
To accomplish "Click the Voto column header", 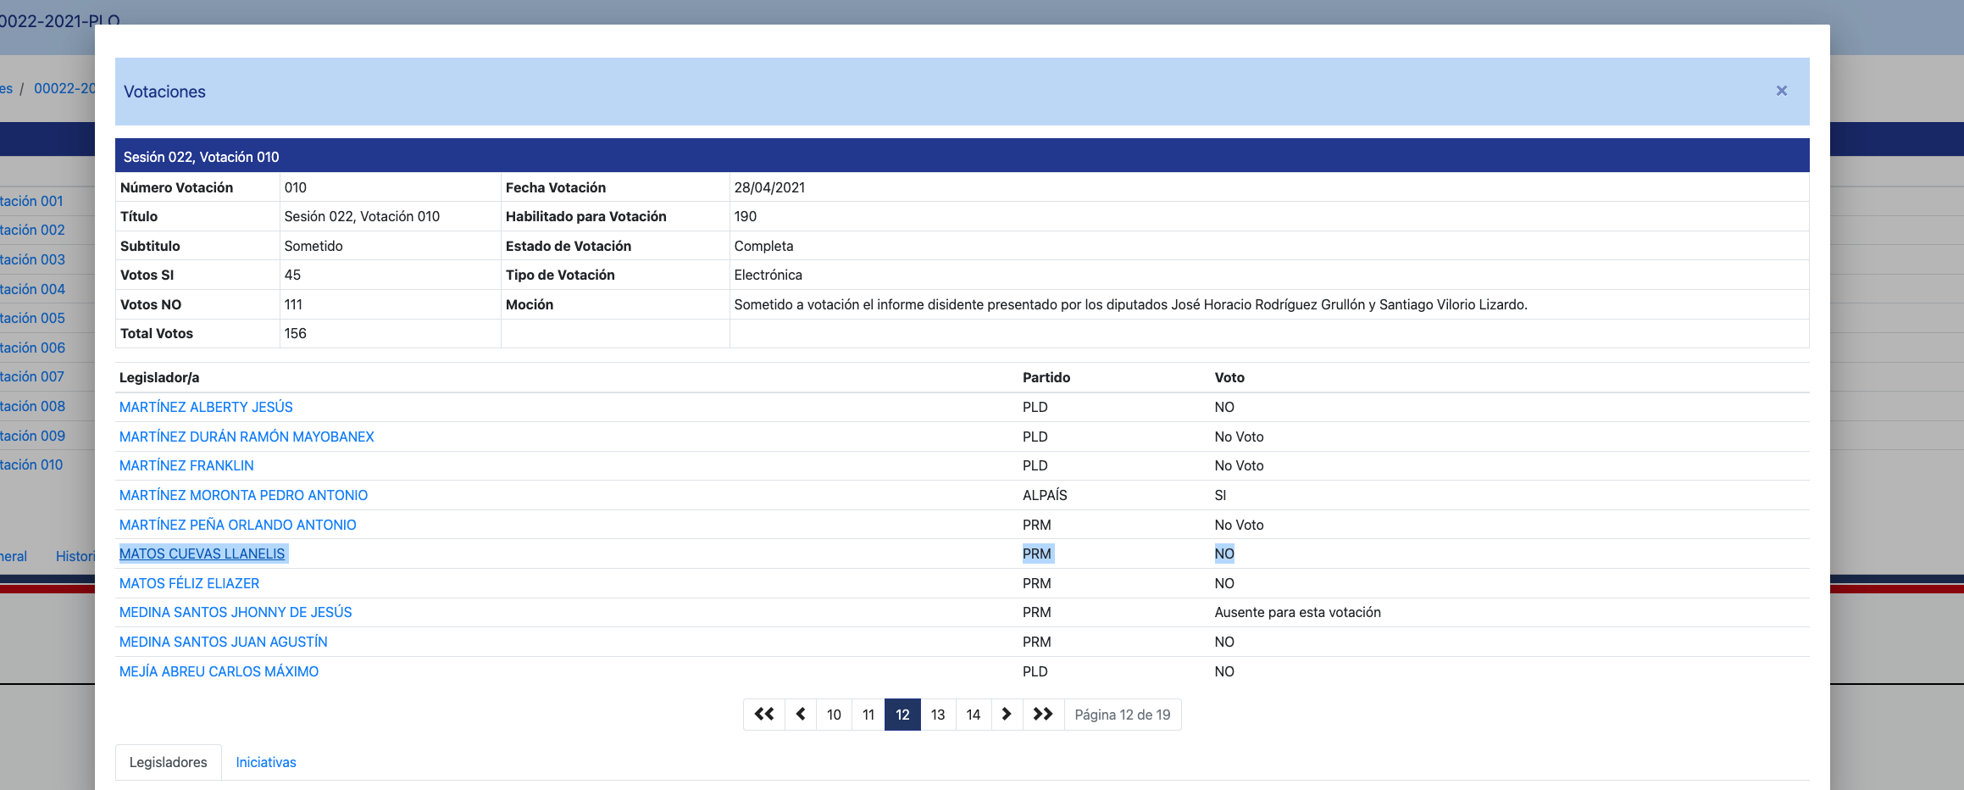I will [x=1229, y=377].
